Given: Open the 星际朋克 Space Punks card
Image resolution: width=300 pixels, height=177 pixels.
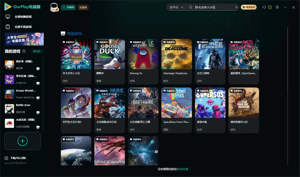Looking at the screenshot, I should (x=244, y=61).
